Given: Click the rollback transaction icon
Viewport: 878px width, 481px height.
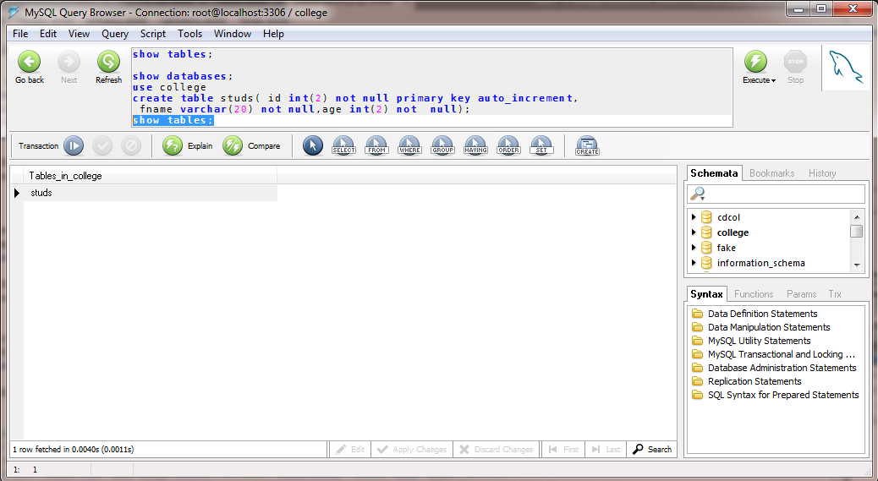Looking at the screenshot, I should coord(131,146).
